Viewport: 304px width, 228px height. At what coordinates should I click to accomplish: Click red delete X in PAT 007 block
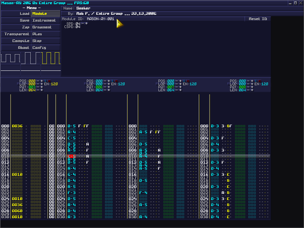click(188, 81)
